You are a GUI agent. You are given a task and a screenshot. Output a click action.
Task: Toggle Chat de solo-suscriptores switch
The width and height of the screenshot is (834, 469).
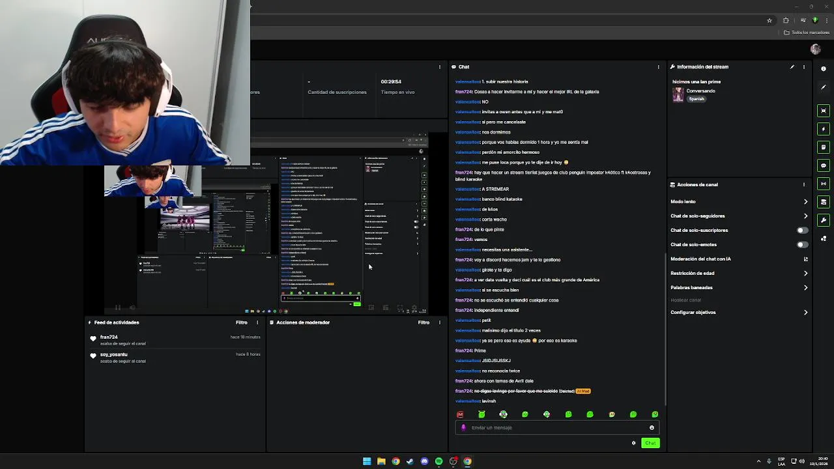pos(803,230)
